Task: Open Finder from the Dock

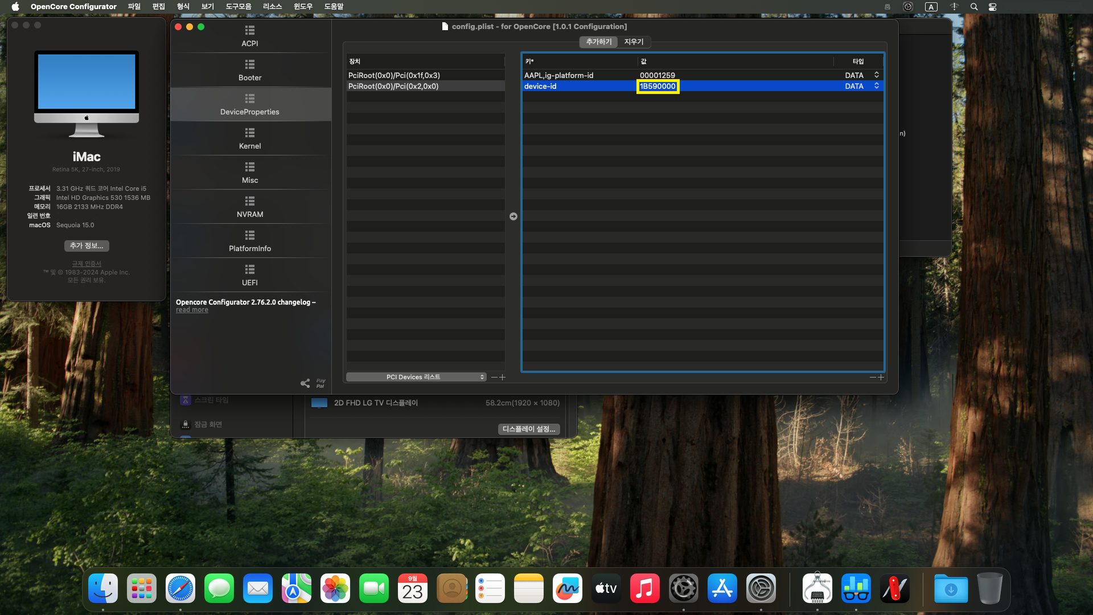Action: tap(103, 588)
